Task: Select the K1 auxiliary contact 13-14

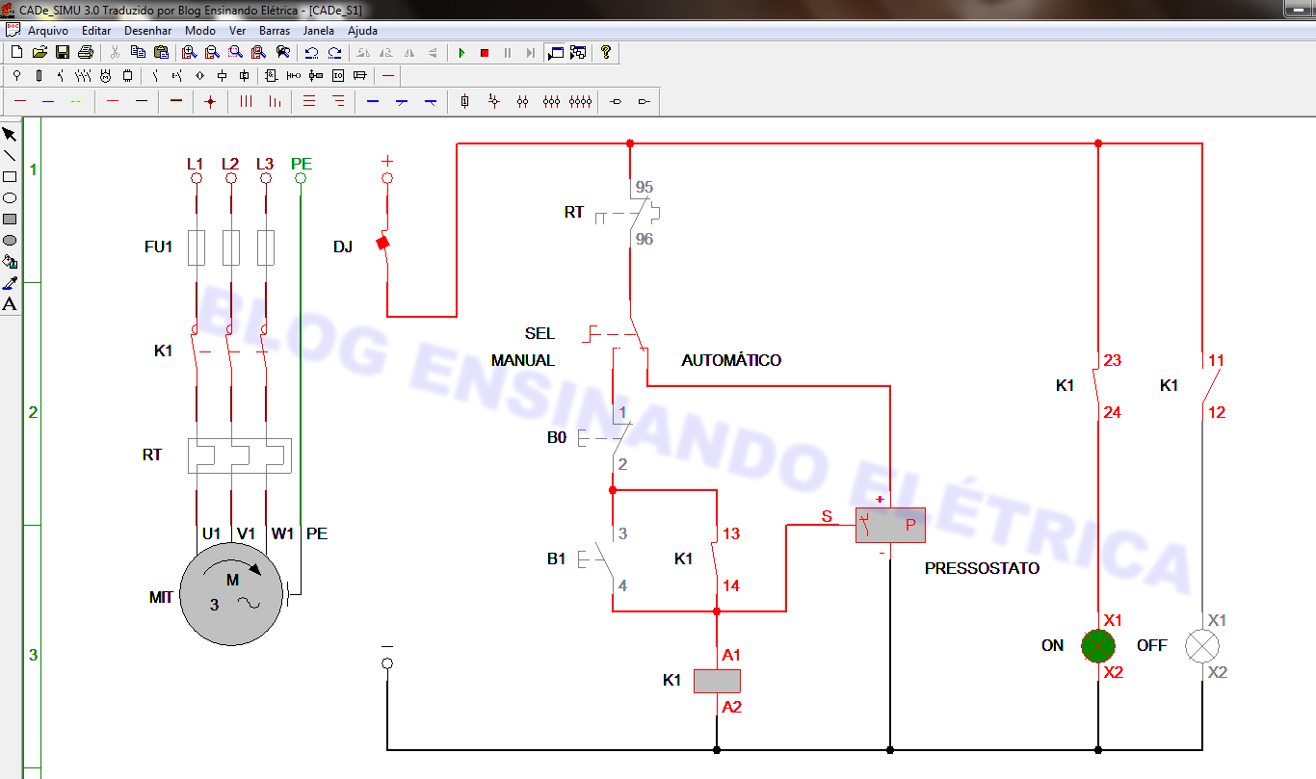Action: tap(717, 558)
